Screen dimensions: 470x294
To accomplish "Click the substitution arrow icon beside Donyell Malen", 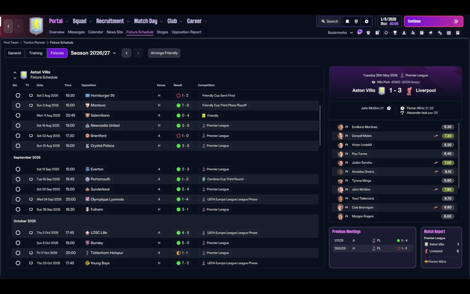I will 436,136.
